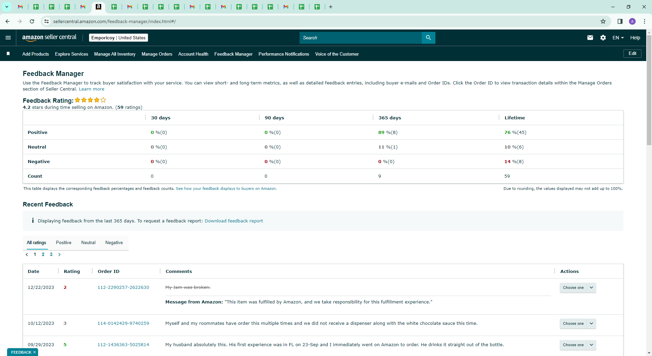The image size is (652, 356).
Task: Close the FEEDBACK widget with X
Action: (x=34, y=352)
